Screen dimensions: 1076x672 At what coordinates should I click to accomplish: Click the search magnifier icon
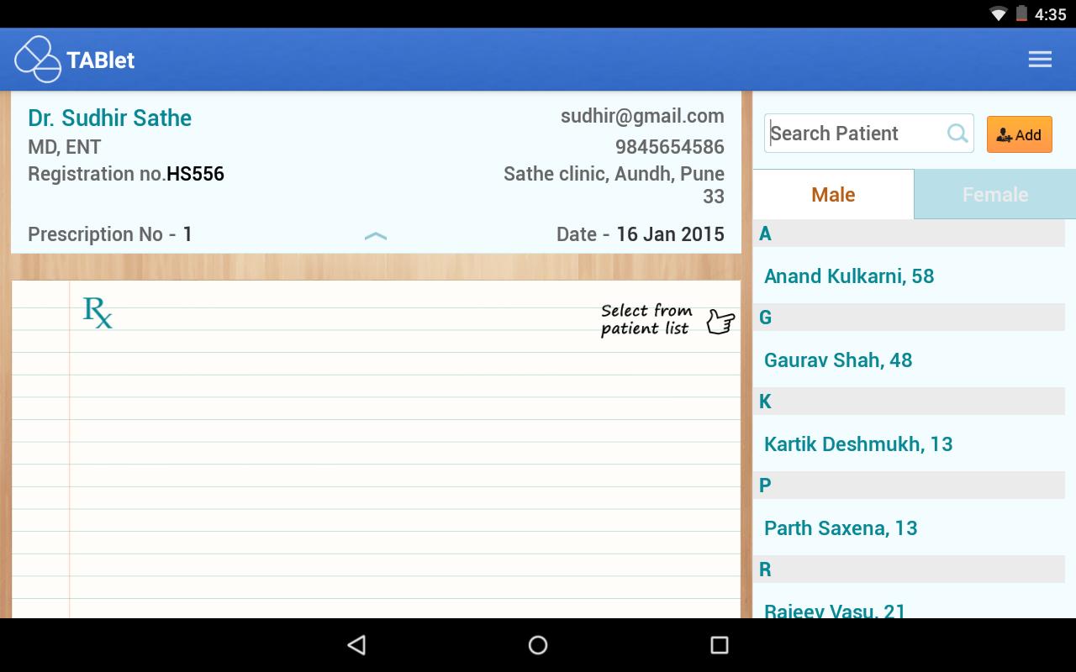(957, 133)
